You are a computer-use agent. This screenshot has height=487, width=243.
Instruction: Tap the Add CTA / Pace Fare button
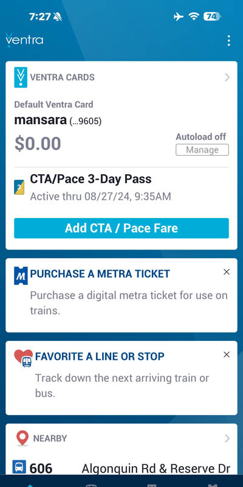[x=122, y=228]
